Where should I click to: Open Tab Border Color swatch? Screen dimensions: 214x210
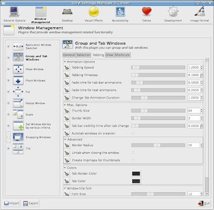pos(136,174)
